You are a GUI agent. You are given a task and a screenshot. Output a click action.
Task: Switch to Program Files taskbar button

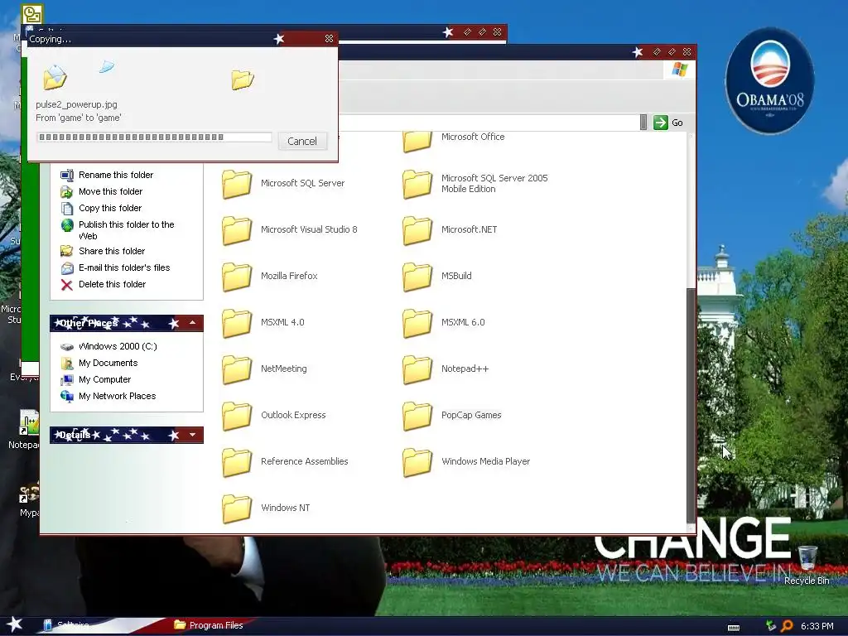click(209, 625)
